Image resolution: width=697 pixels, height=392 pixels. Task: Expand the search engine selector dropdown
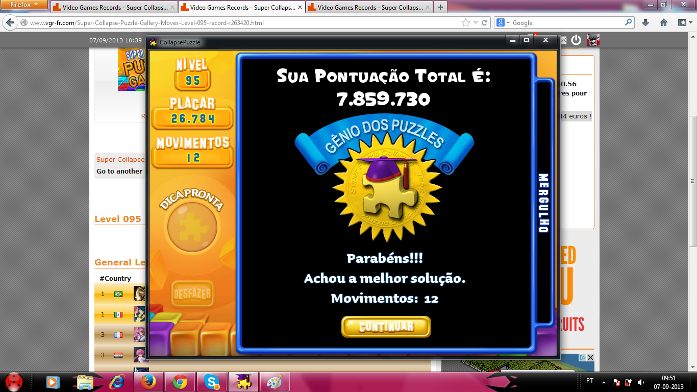click(x=504, y=22)
